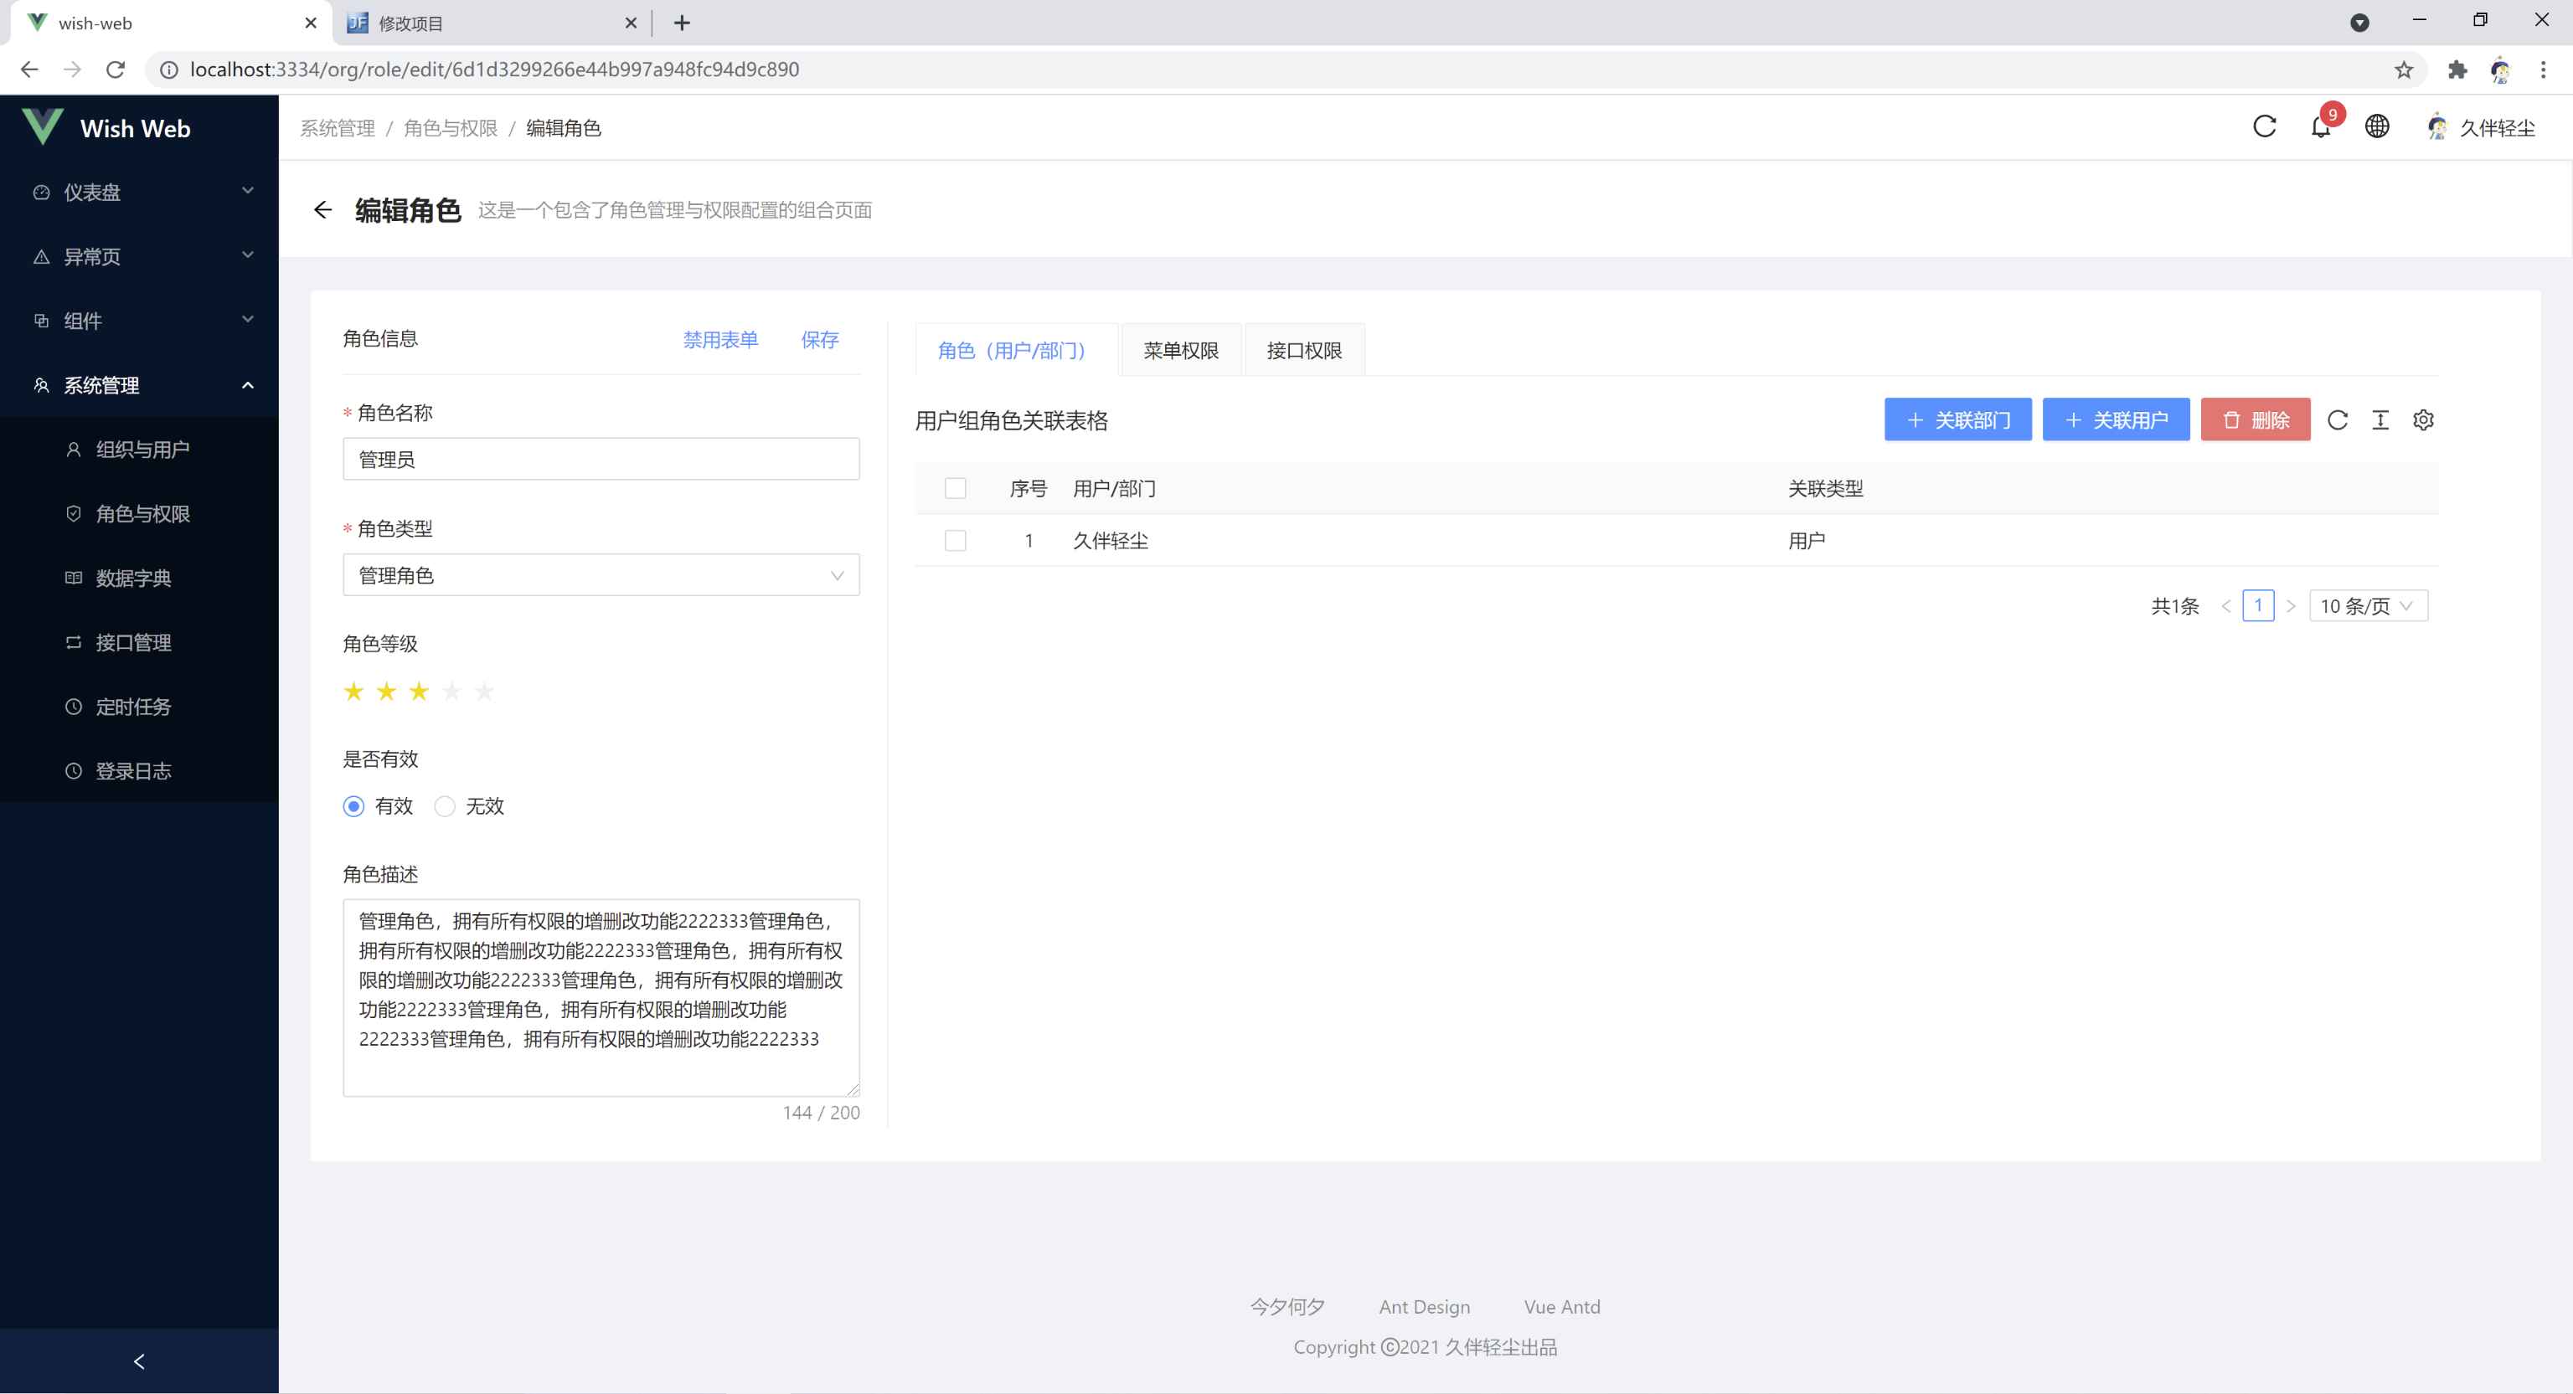Viewport: 2573px width, 1394px height.
Task: Click the red 删除 button
Action: pyautogui.click(x=2256, y=419)
